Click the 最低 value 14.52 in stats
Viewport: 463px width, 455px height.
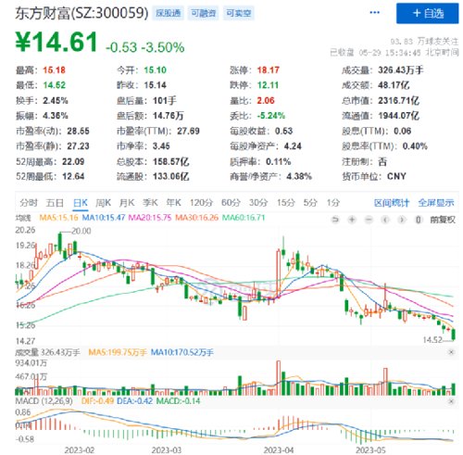(x=54, y=85)
